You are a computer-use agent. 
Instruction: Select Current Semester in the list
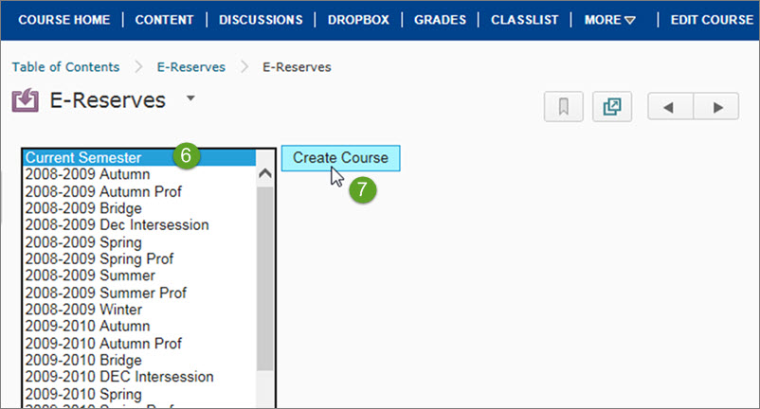pos(83,158)
